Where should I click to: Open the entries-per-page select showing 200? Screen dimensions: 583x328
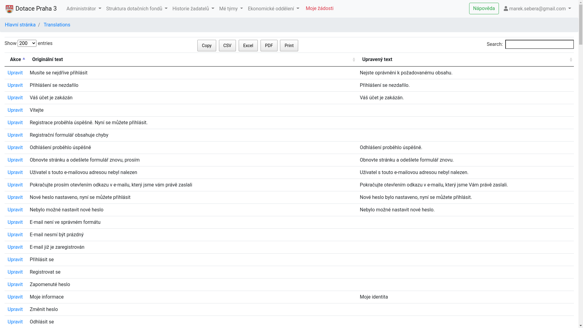coord(27,43)
